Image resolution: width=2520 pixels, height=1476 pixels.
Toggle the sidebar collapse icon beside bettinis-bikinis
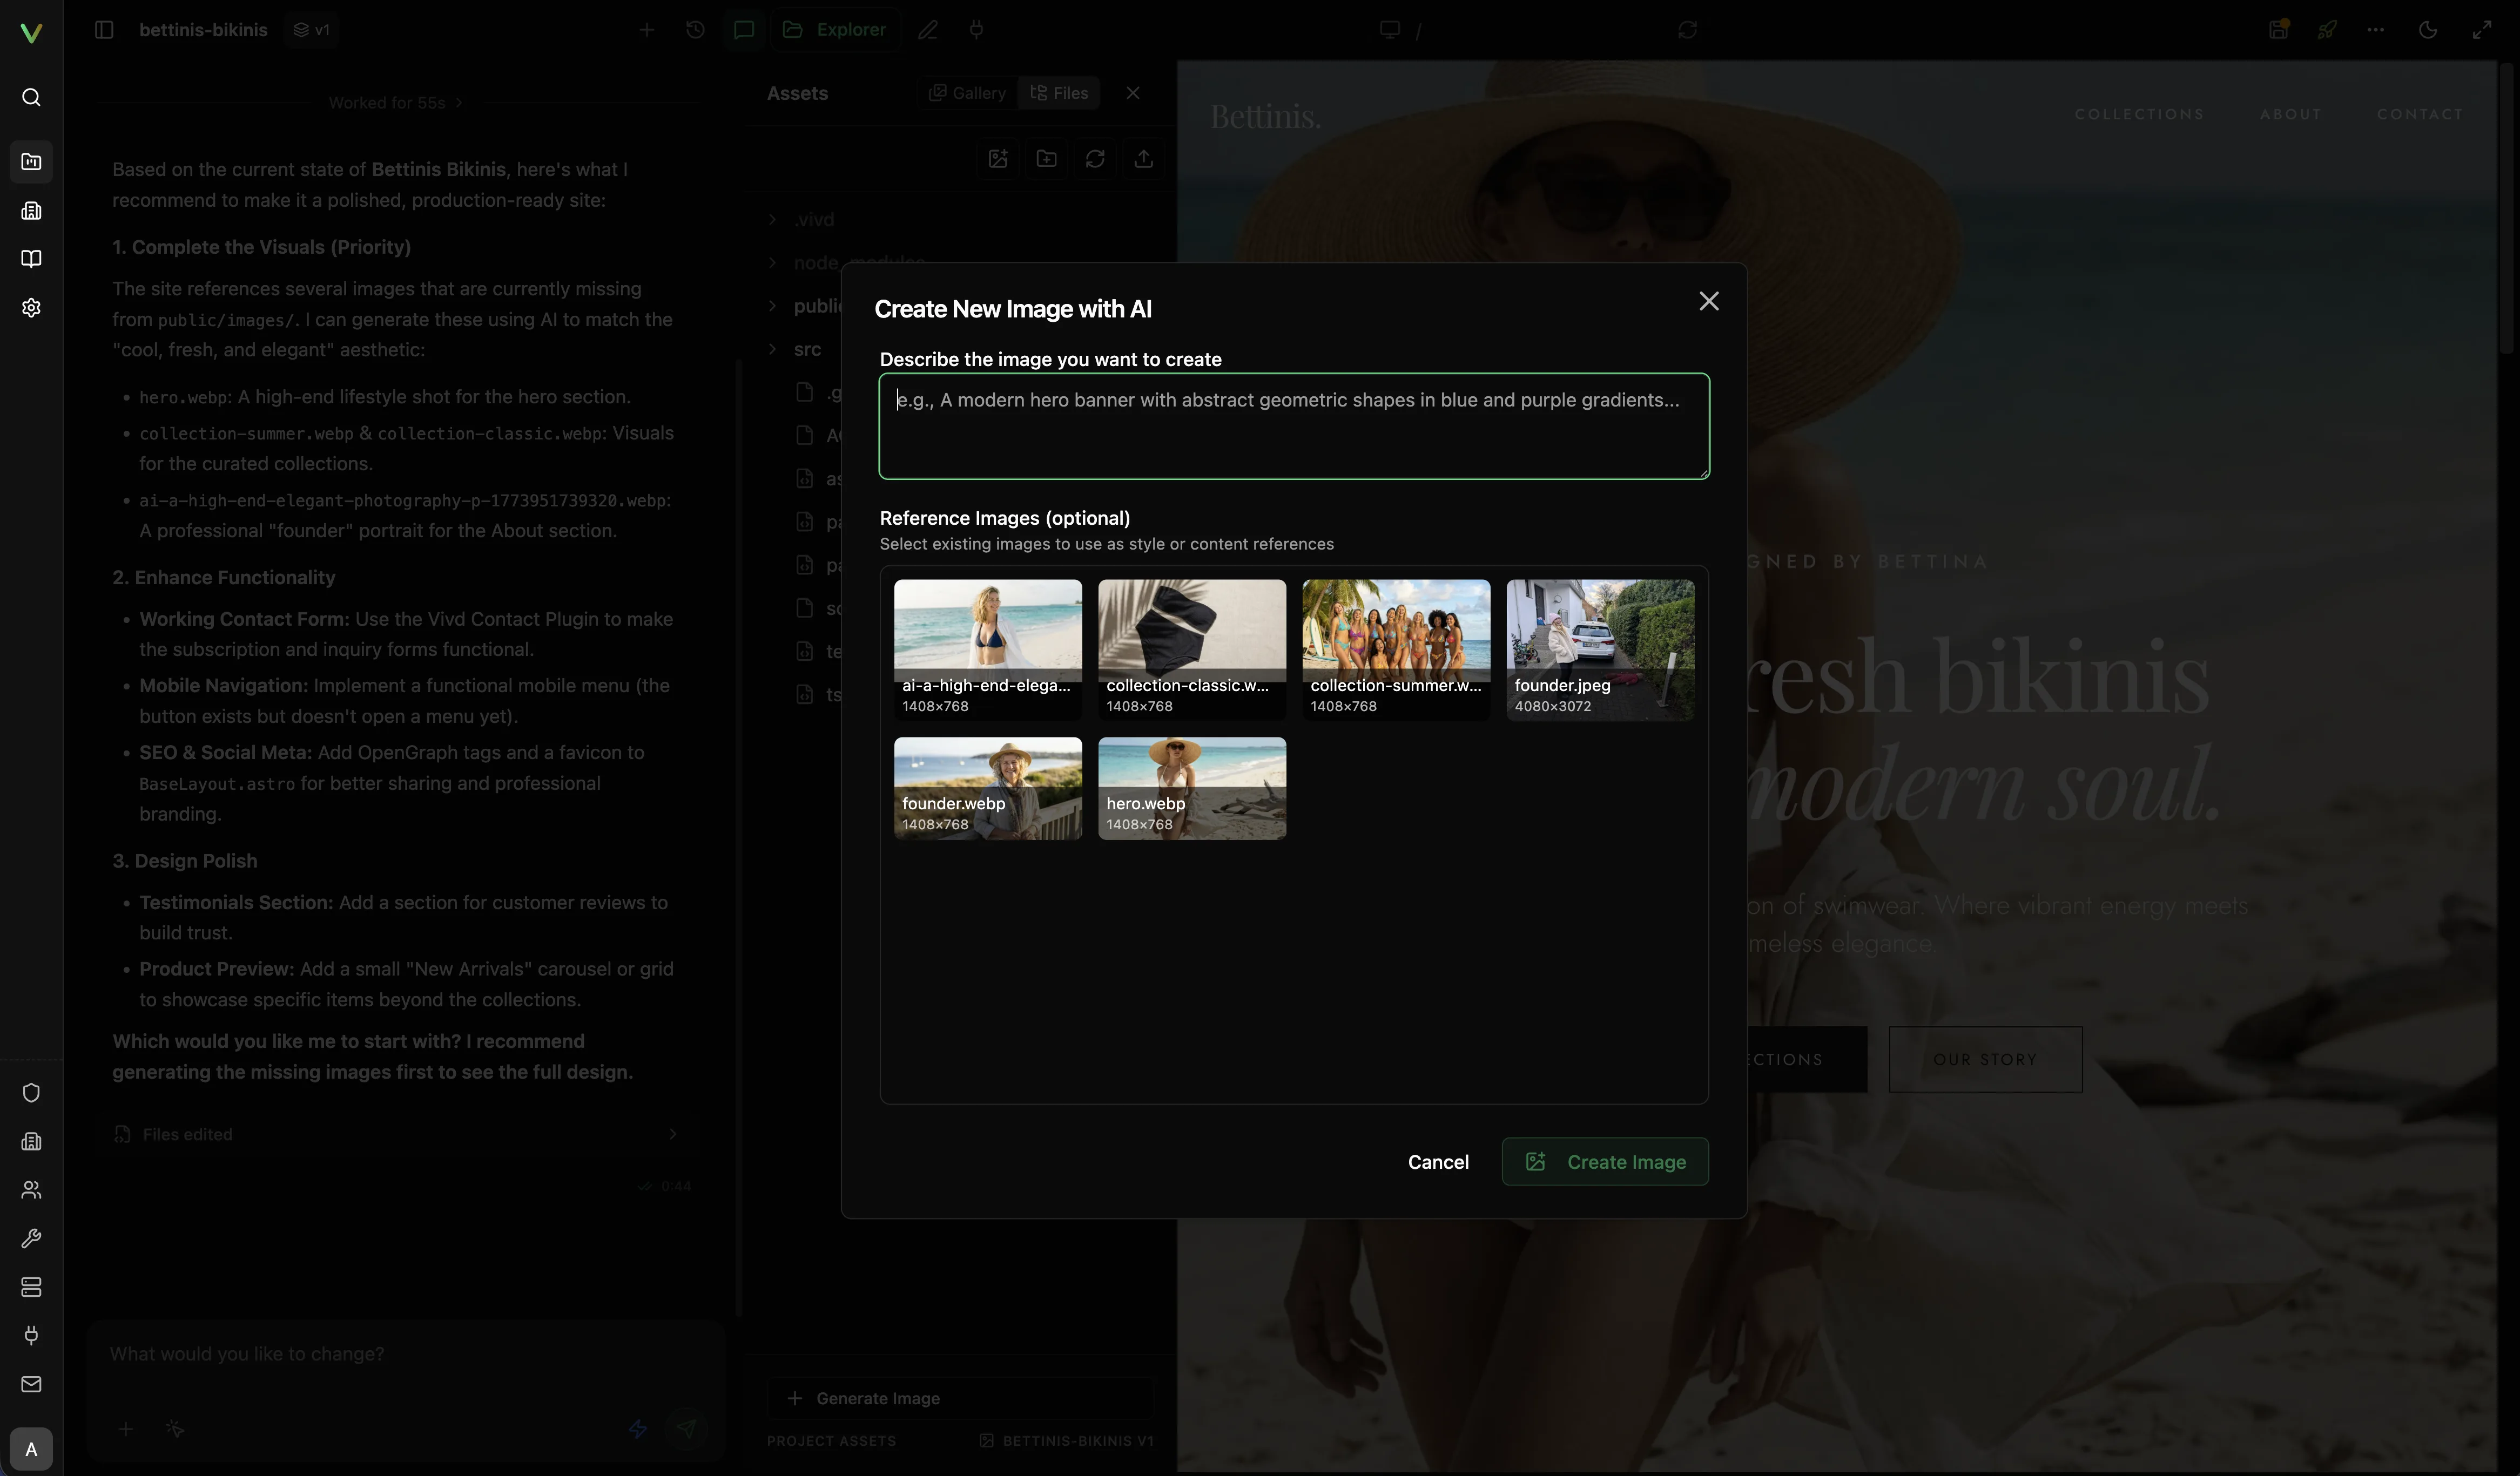pos(104,30)
